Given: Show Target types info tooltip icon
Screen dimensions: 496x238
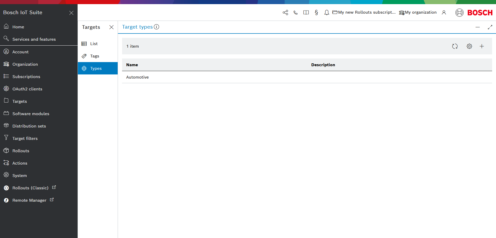Looking at the screenshot, I should (x=156, y=27).
